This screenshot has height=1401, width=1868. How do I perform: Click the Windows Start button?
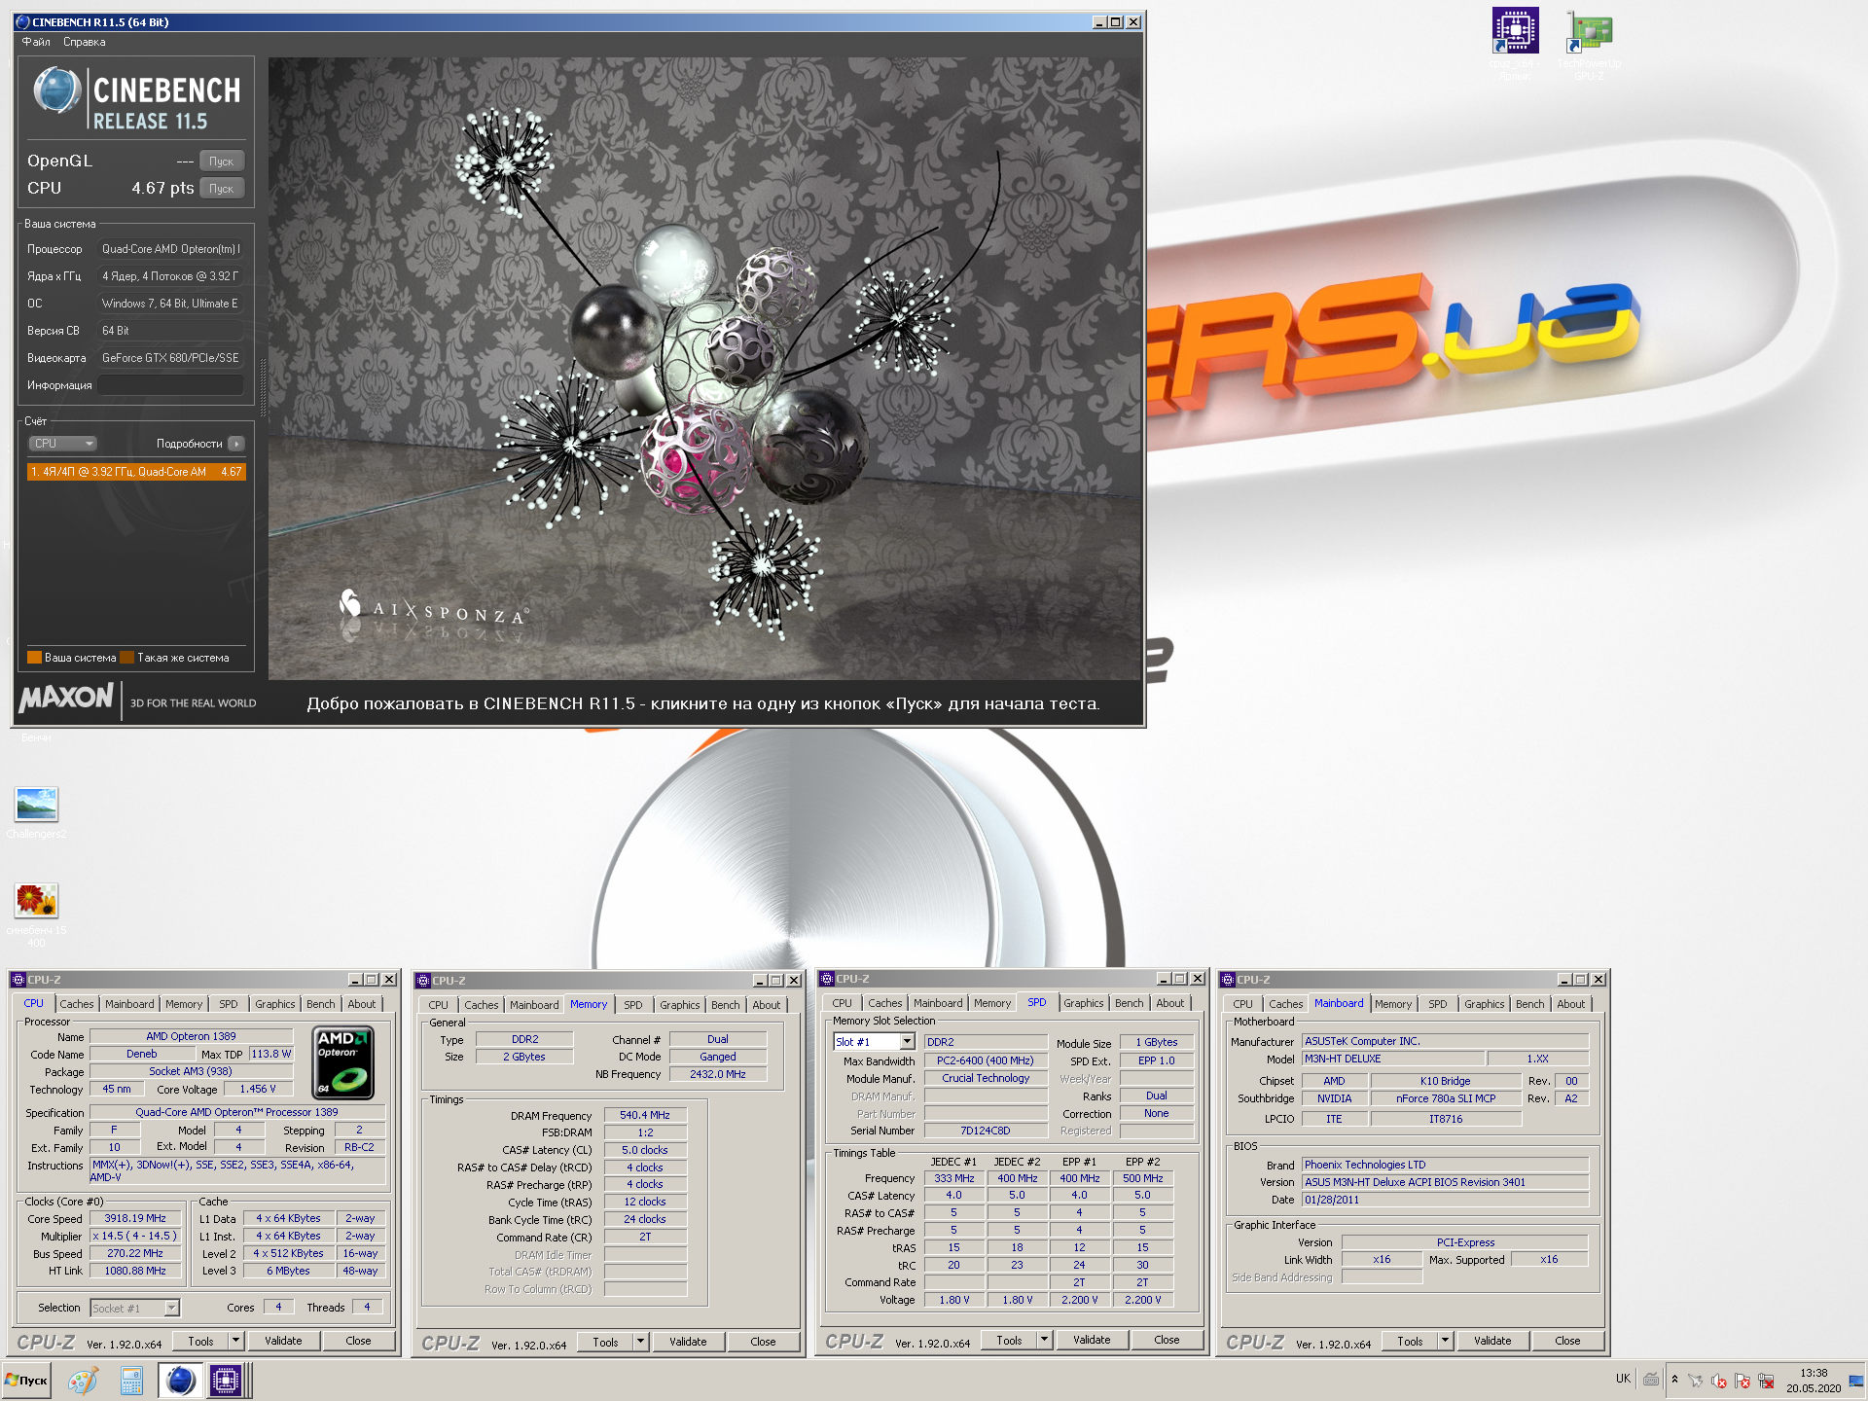tap(26, 1381)
